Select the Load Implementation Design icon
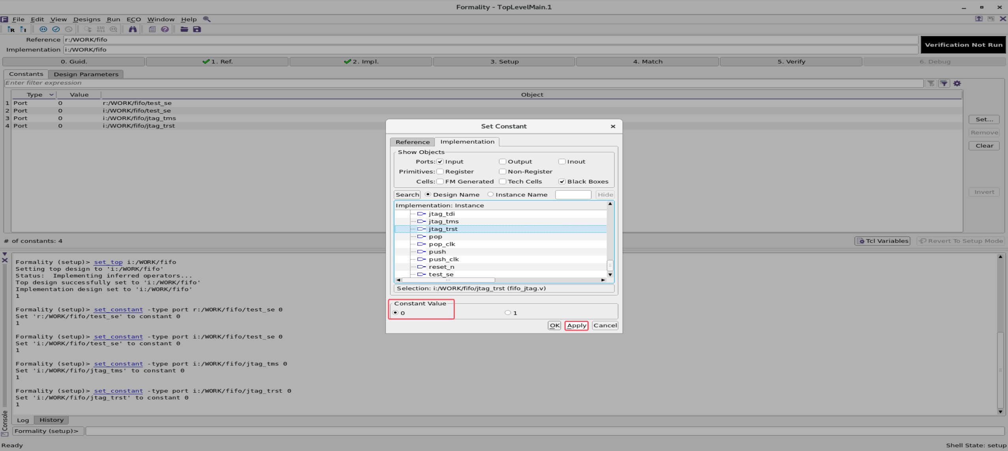The width and height of the screenshot is (1008, 451). (x=23, y=30)
